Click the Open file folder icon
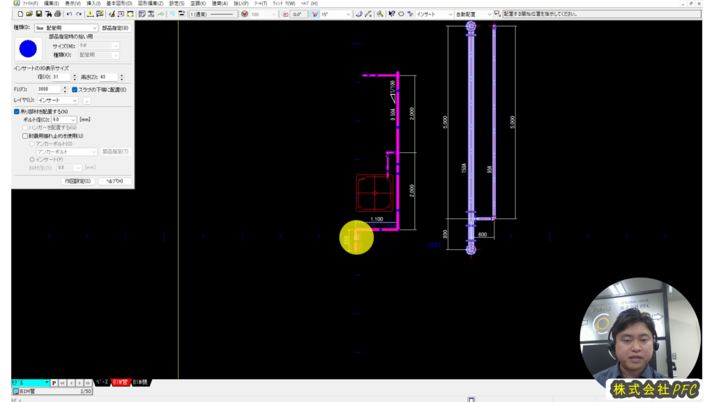The image size is (714, 402). [30, 14]
